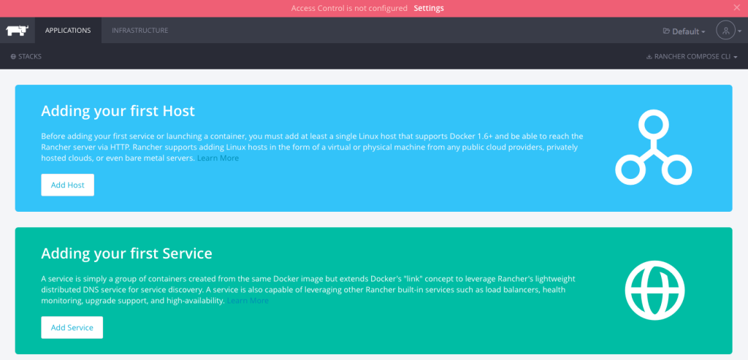Follow Learn More link about hosts
This screenshot has width=748, height=360.
click(218, 158)
